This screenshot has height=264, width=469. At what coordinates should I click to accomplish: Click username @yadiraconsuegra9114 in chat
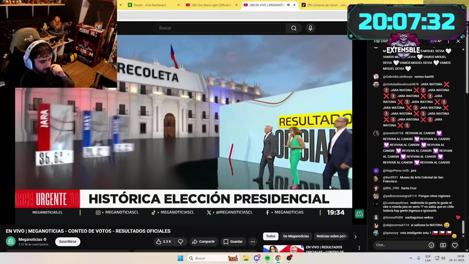tap(400, 196)
